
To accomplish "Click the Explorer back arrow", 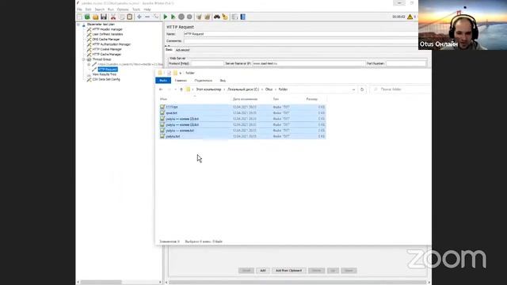I will click(161, 89).
